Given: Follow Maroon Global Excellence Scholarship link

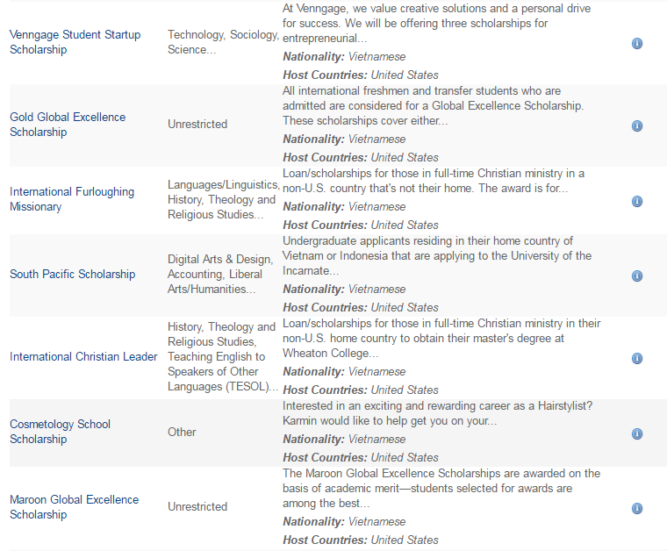Looking at the screenshot, I should (x=74, y=507).
